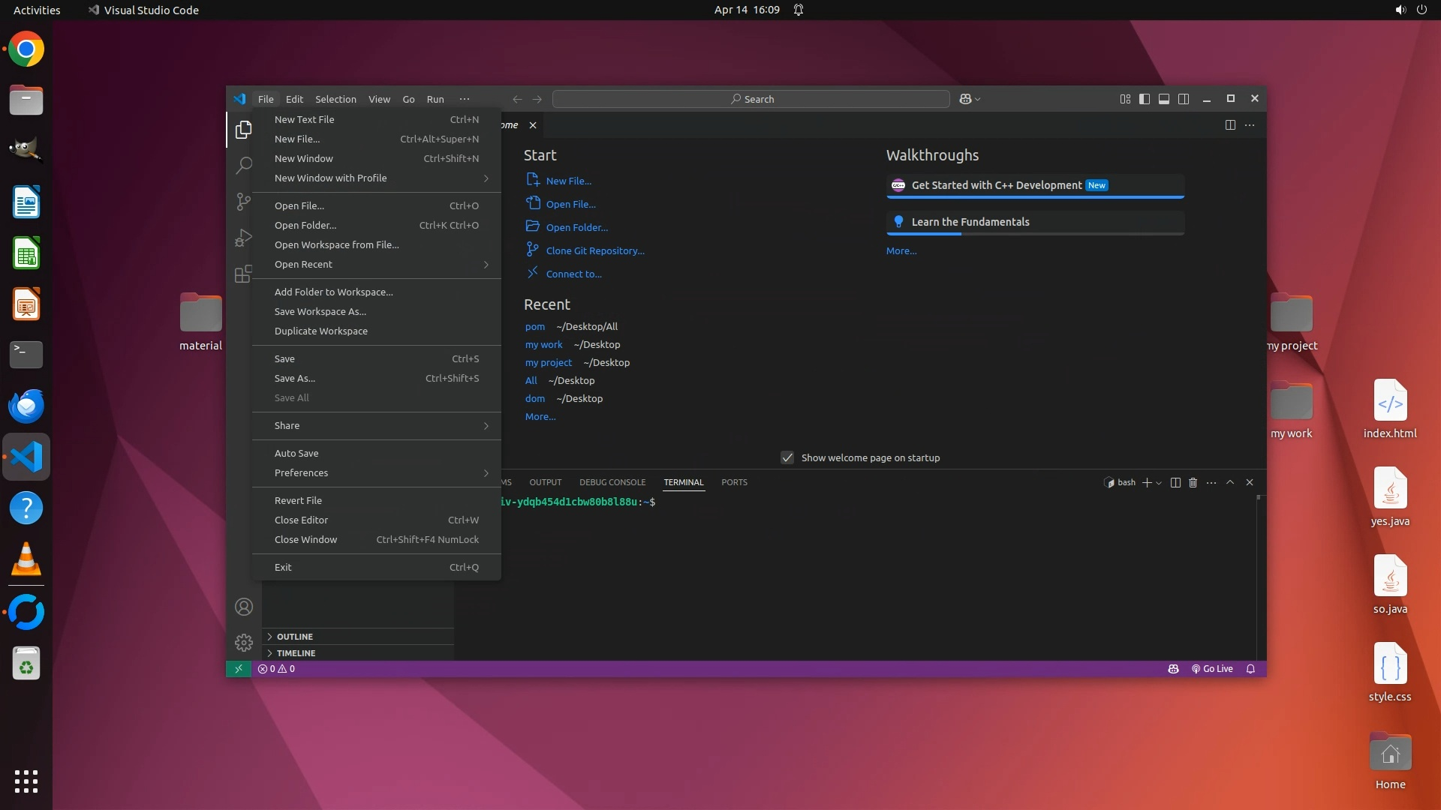This screenshot has height=810, width=1441.
Task: Open the terminal launch profile dropdown arrow
Action: pos(1159,483)
